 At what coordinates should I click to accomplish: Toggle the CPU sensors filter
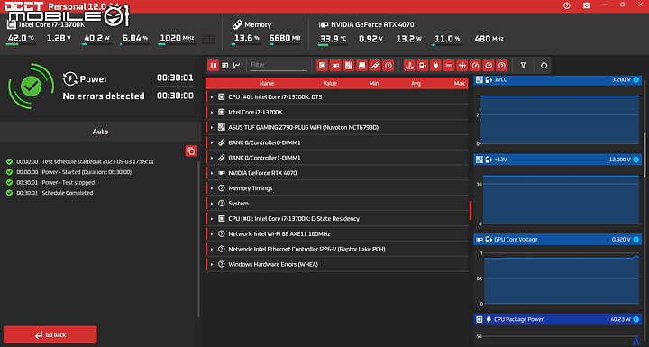pos(323,66)
